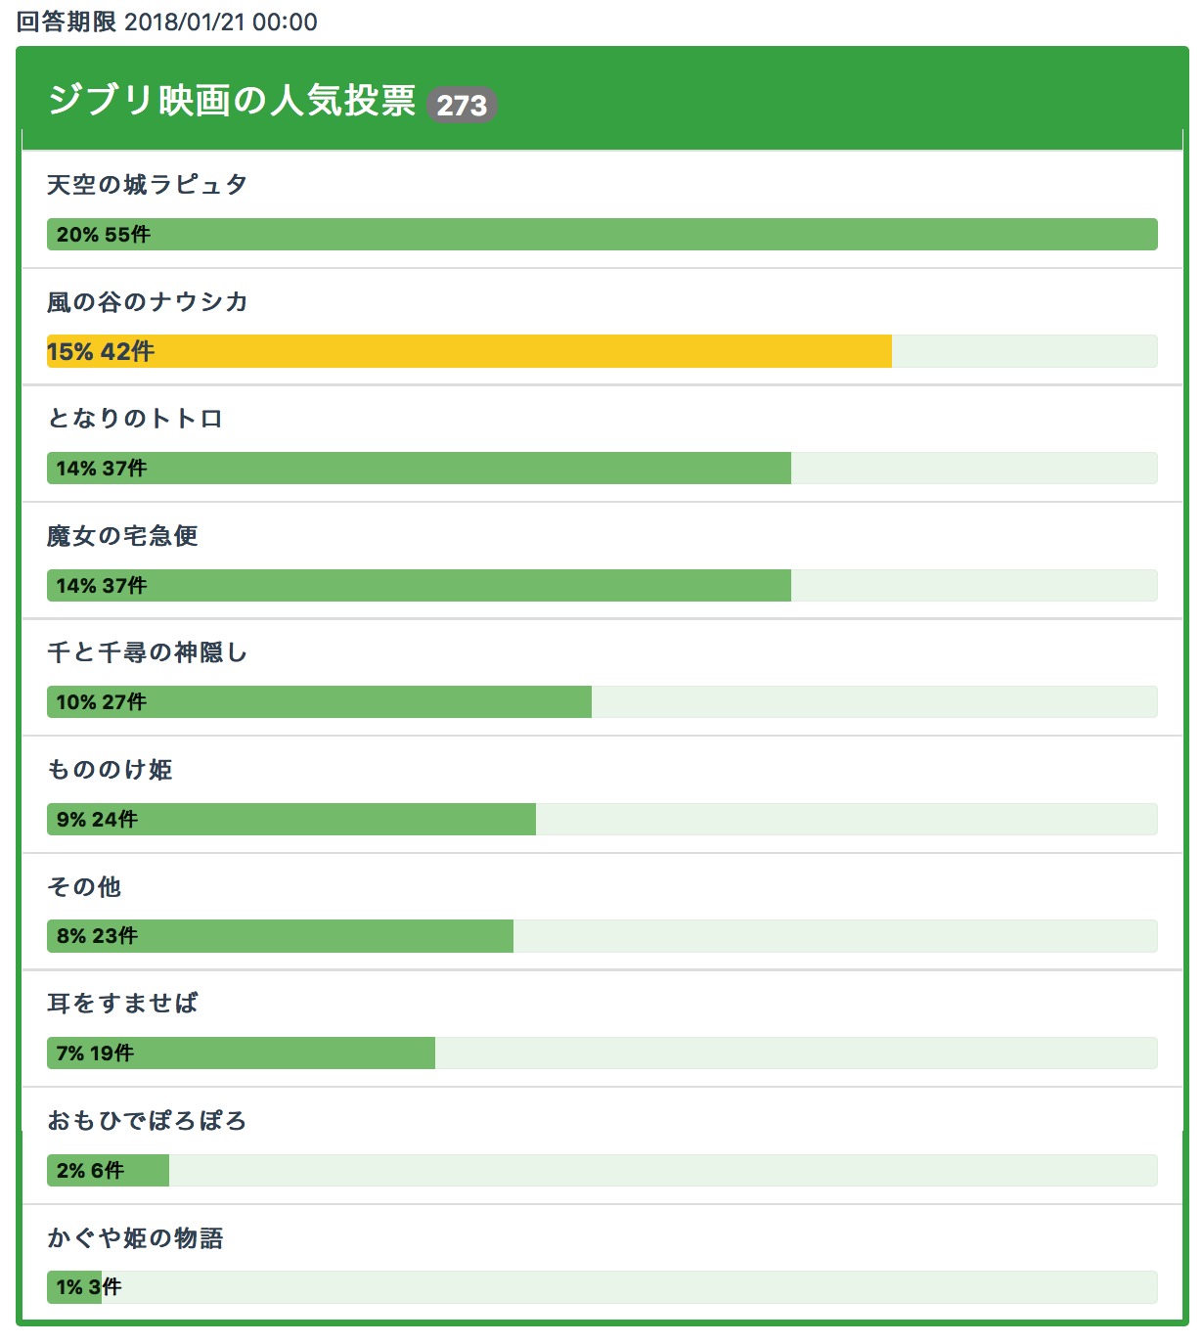1203x1344 pixels.
Task: Select the もののけ姫 option label
Action: (x=110, y=770)
